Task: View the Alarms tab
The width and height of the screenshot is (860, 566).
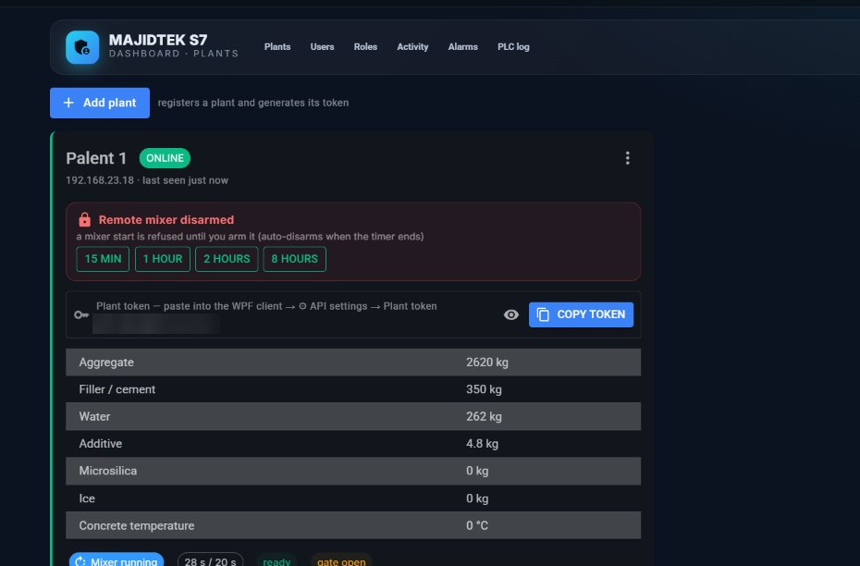Action: click(x=463, y=47)
